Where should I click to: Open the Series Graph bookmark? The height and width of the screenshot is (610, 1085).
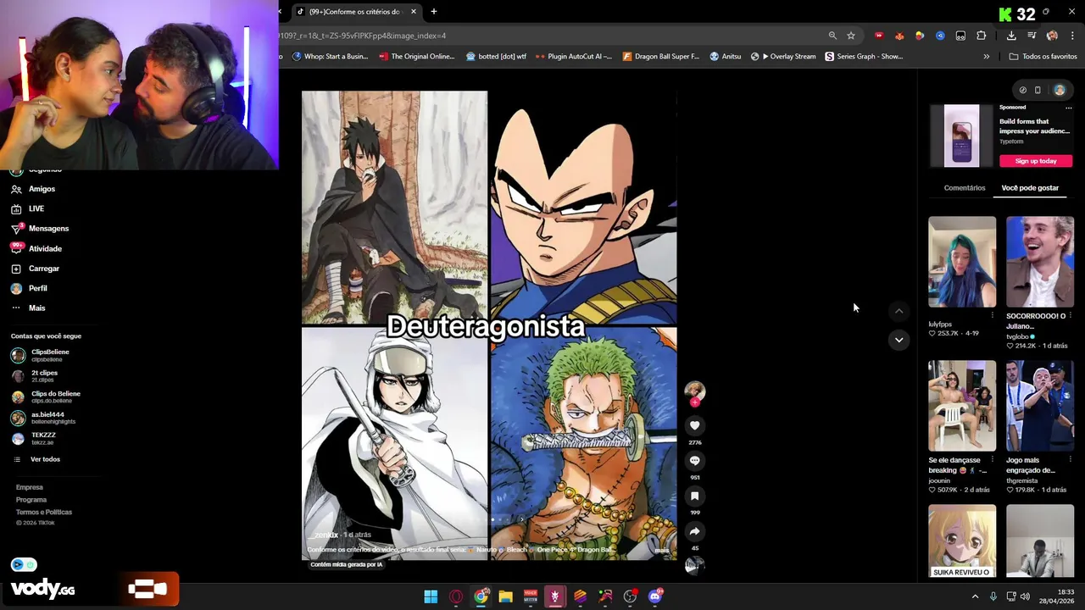click(x=864, y=57)
